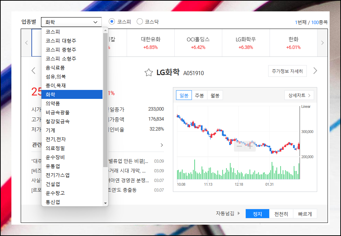The width and height of the screenshot is (341, 236).
Task: Choose 전기가스업 sector option
Action: click(x=72, y=175)
